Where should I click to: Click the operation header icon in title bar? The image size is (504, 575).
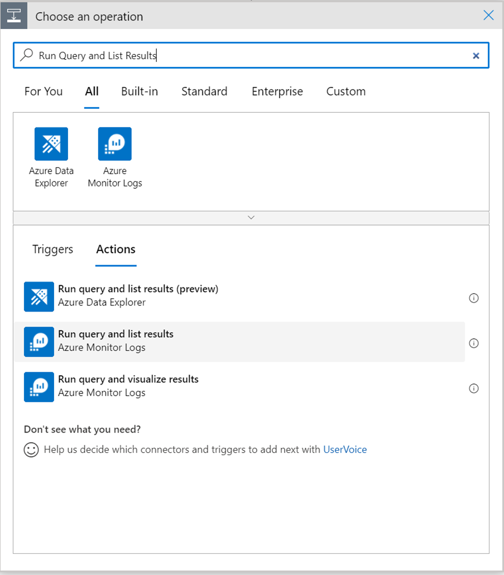(x=14, y=16)
